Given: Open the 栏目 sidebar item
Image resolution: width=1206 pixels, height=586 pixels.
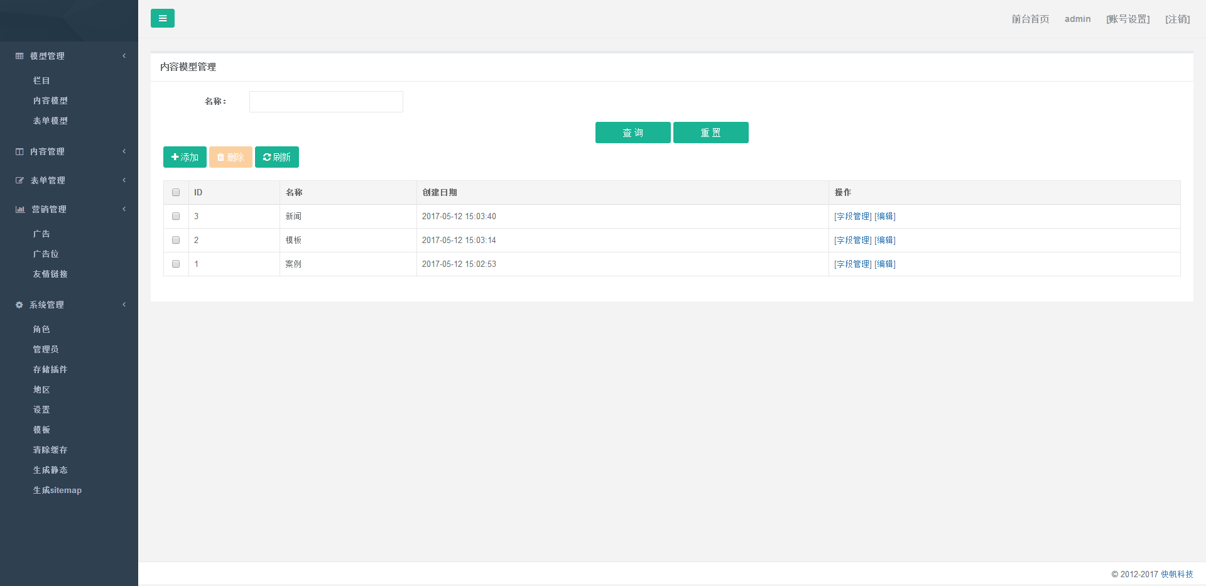Looking at the screenshot, I should coord(41,80).
